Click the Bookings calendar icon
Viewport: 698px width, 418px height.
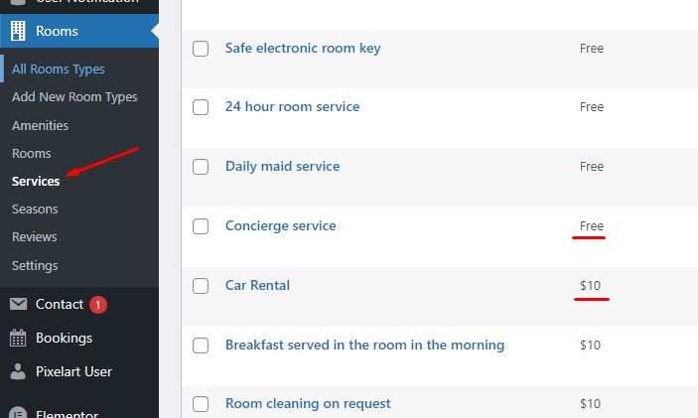(18, 338)
